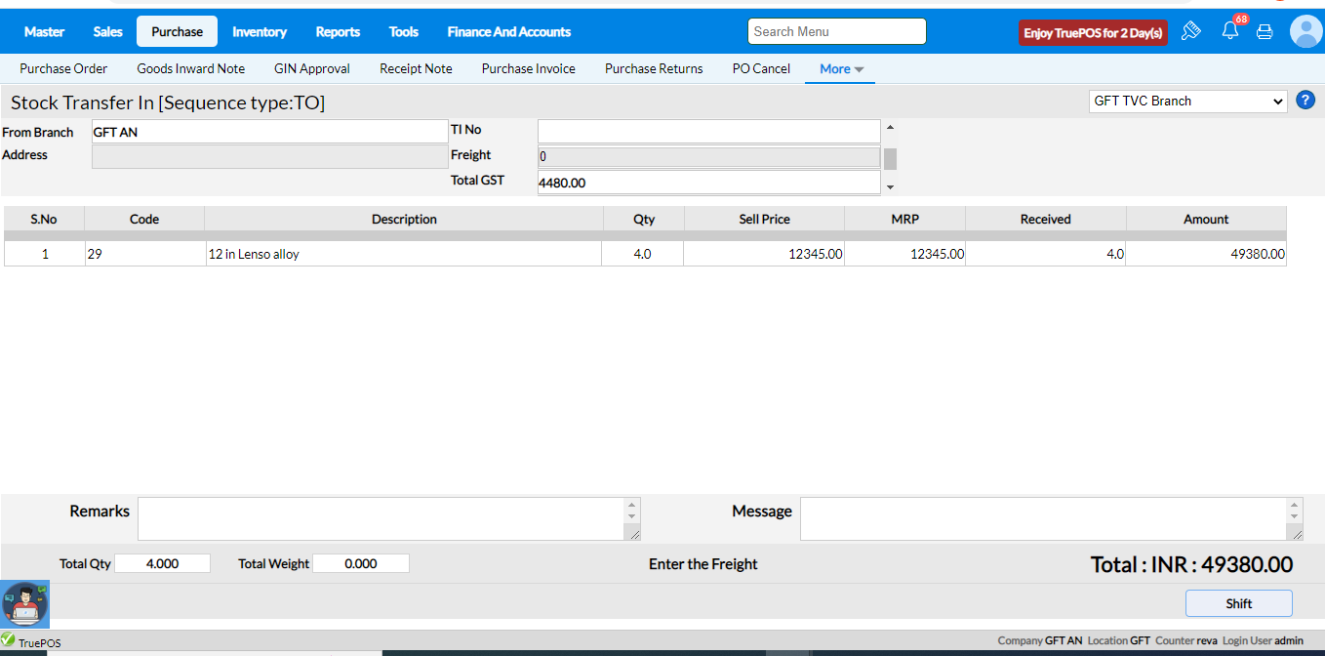Open the notifications bell
This screenshot has width=1325, height=656.
pyautogui.click(x=1229, y=31)
